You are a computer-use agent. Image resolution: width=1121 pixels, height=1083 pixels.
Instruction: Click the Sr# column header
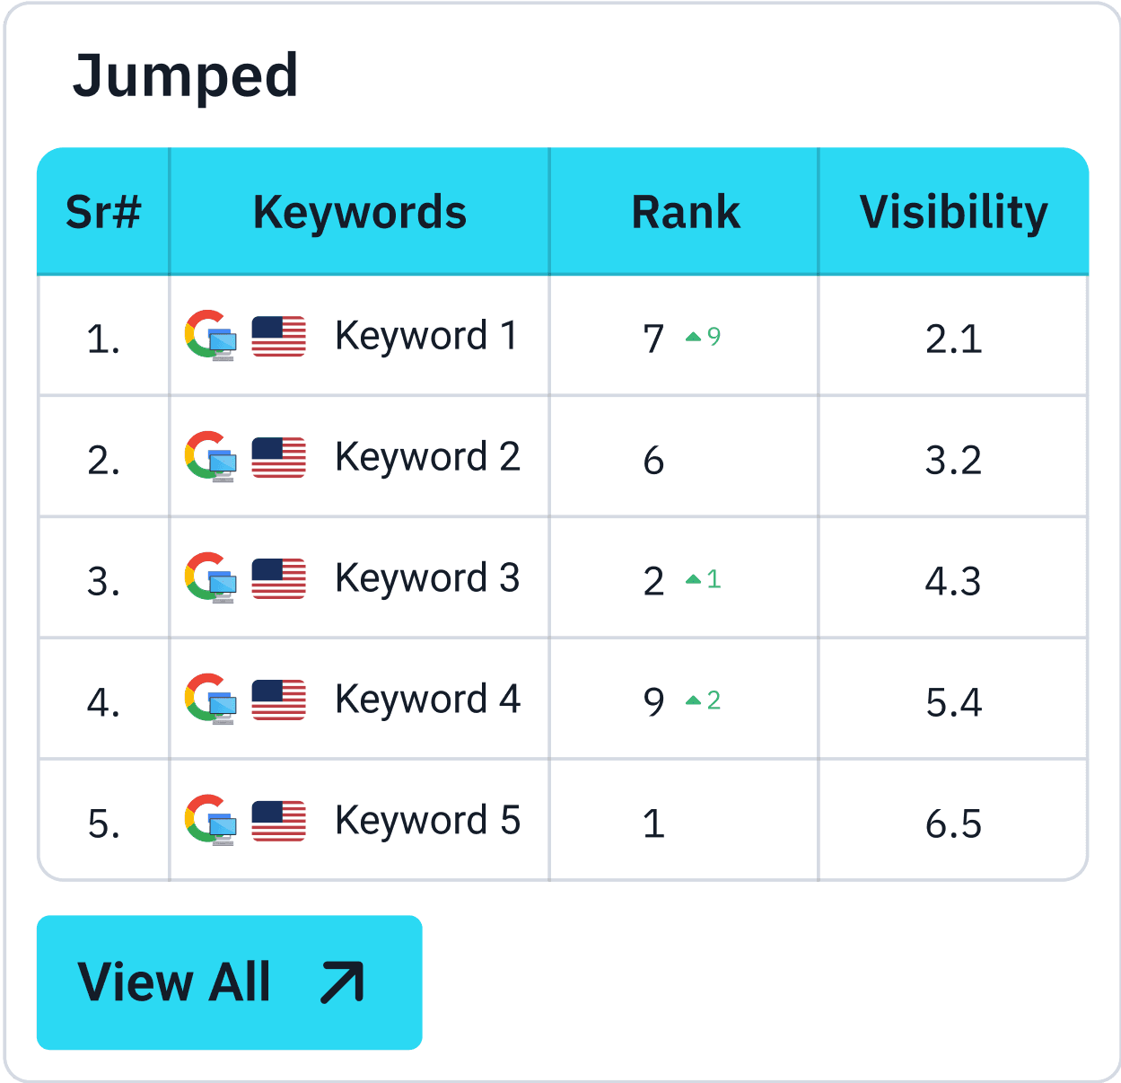tap(103, 213)
